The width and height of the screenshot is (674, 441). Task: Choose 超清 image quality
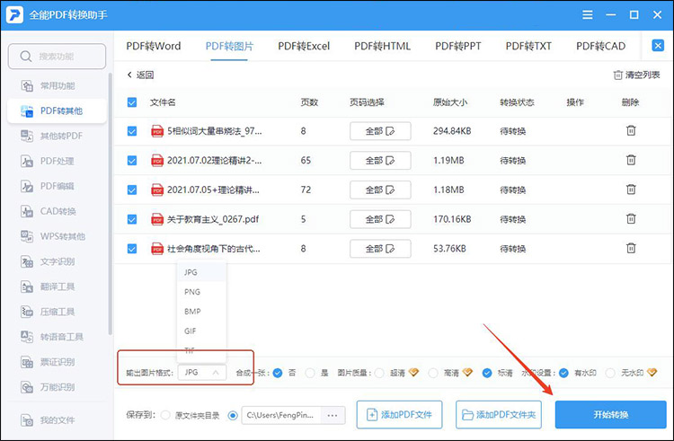[379, 373]
